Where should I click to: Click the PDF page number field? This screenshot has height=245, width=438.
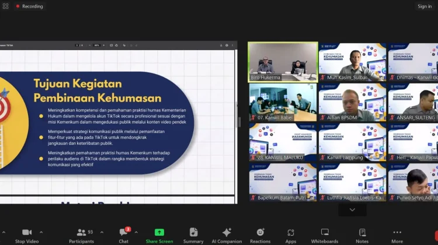pos(77,45)
